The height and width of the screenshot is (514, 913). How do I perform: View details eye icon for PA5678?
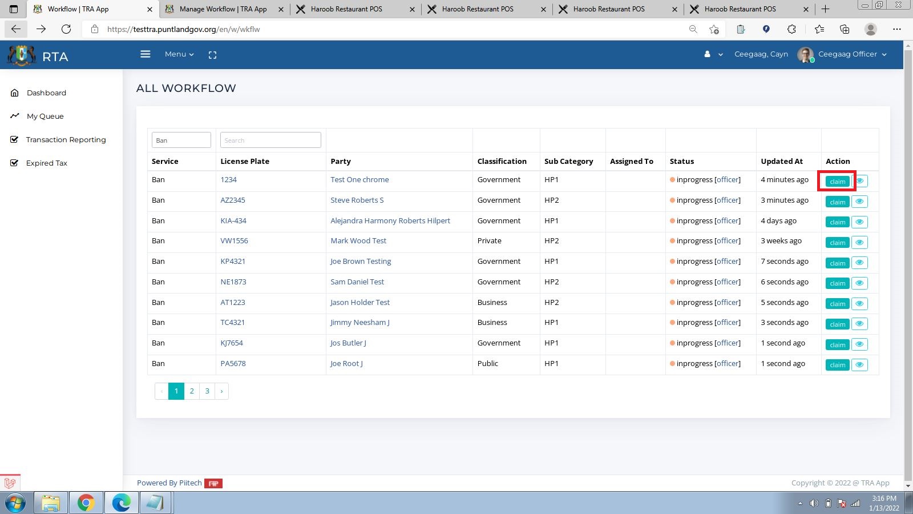(859, 364)
